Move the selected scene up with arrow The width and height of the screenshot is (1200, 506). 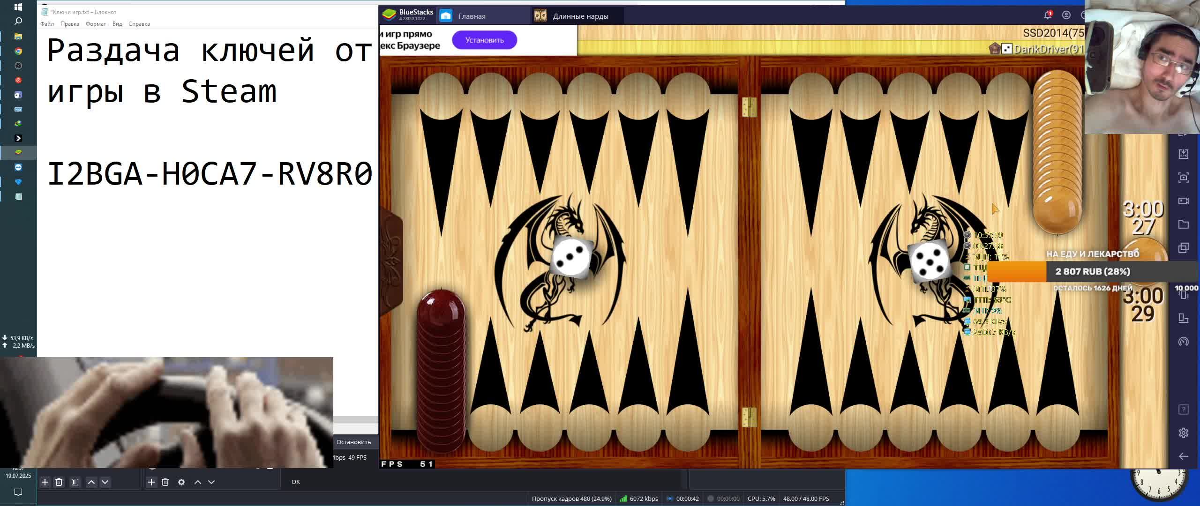[x=91, y=482]
